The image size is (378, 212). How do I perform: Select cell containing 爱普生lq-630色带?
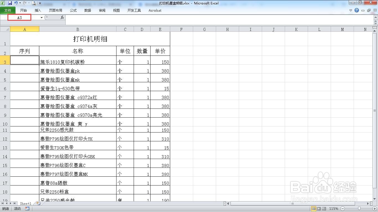coord(78,87)
